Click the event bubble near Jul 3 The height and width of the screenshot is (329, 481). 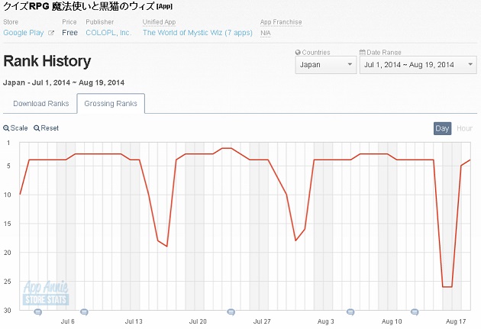point(38,311)
